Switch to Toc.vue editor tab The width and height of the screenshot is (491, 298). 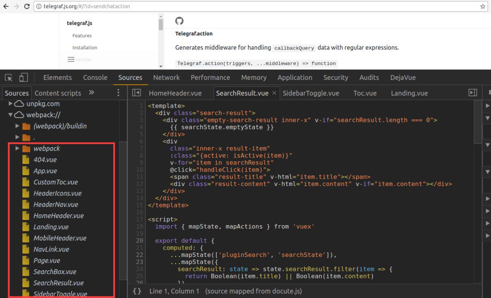point(365,93)
